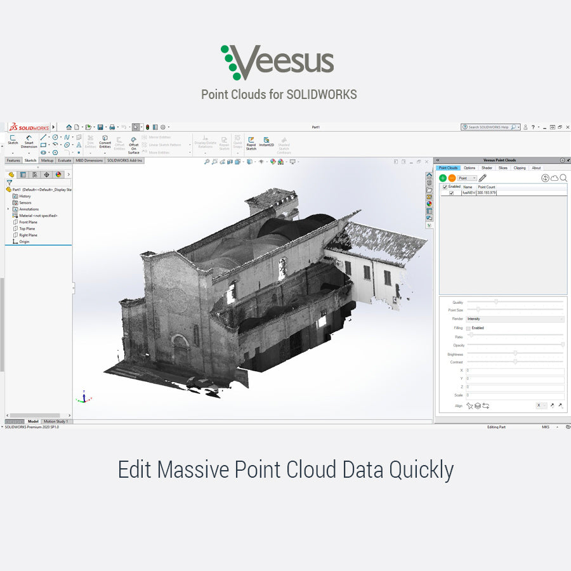Select the search magnifier in the Veesus panel
The image size is (571, 571).
click(563, 178)
